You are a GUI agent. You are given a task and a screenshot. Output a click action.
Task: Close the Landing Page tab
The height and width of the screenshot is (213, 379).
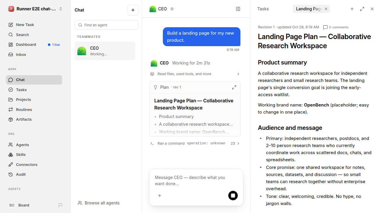(326, 9)
